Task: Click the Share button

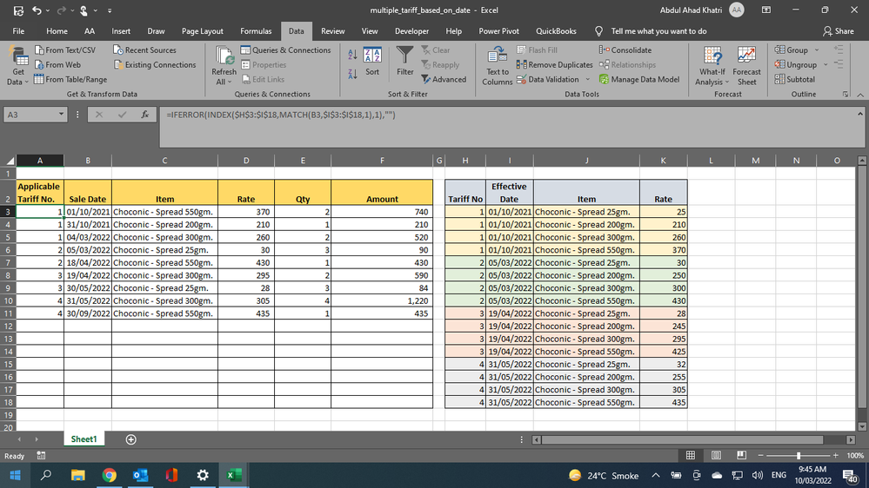Action: (x=839, y=31)
